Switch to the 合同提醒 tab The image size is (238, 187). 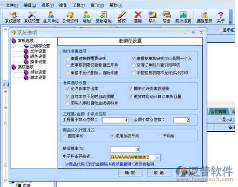[218, 112]
